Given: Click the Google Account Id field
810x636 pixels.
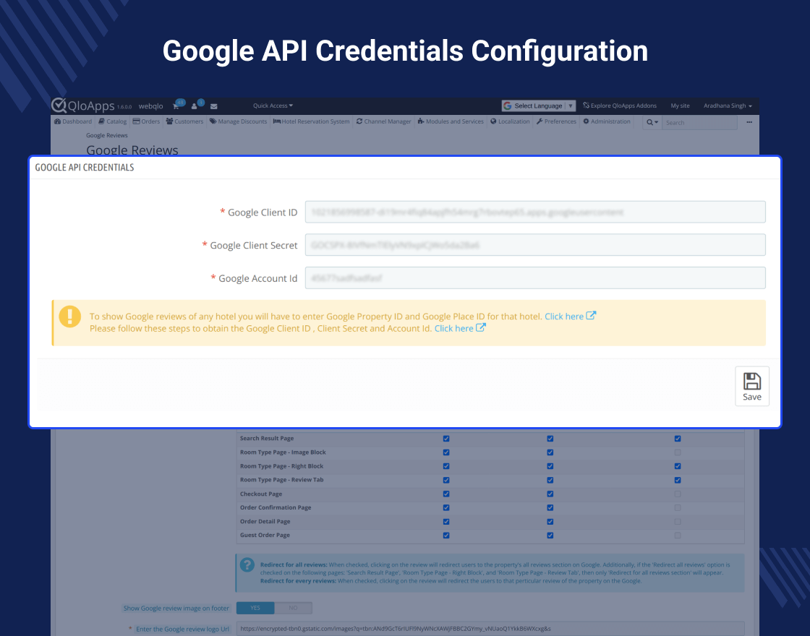Looking at the screenshot, I should pos(535,278).
